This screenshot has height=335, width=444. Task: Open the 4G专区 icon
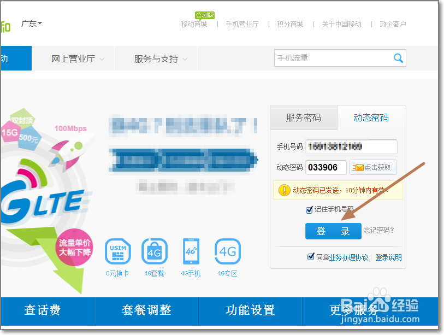click(227, 251)
